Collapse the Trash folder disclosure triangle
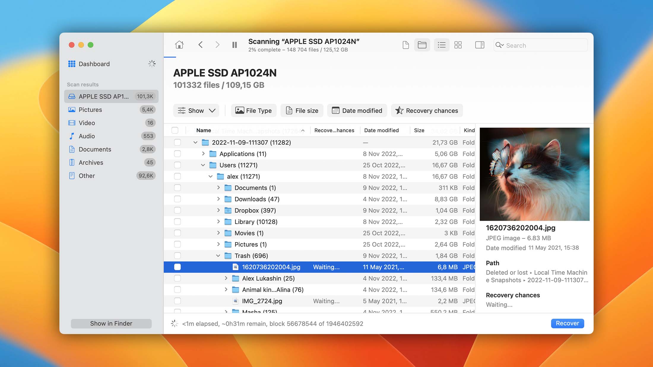This screenshot has height=367, width=653. [219, 256]
